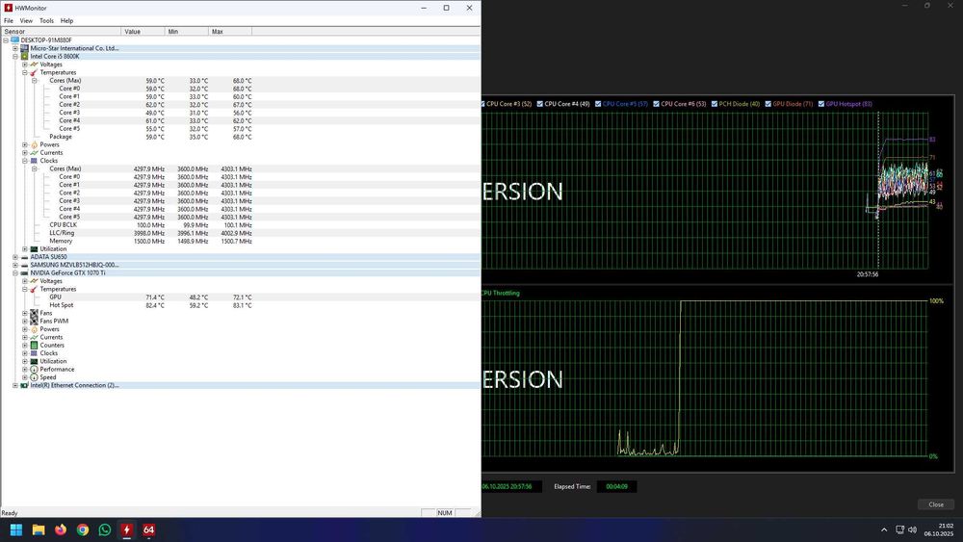Show hidden icons in the system tray

pyautogui.click(x=884, y=529)
